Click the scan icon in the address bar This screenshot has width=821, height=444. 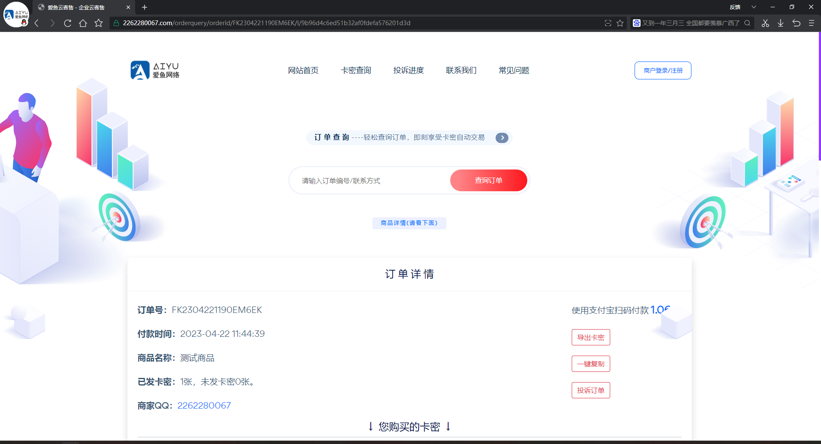[608, 23]
